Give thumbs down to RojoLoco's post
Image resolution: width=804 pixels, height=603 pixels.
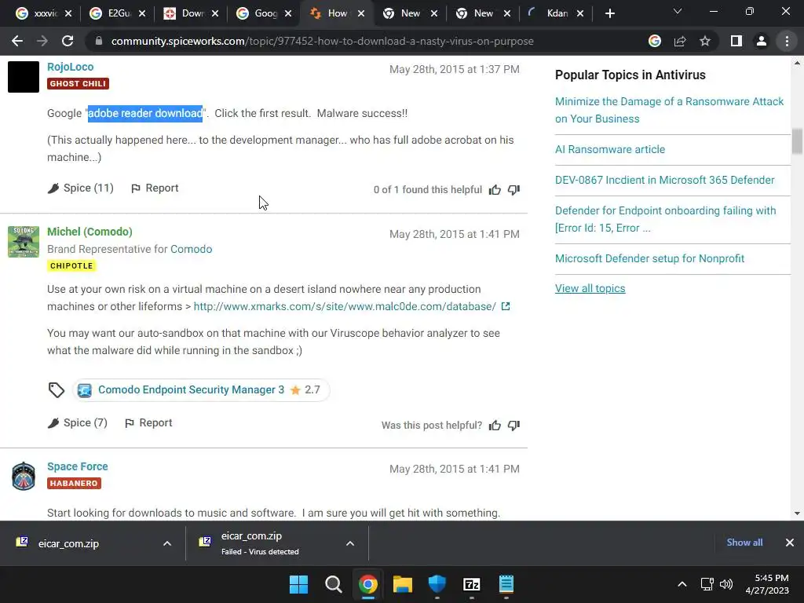(x=513, y=190)
